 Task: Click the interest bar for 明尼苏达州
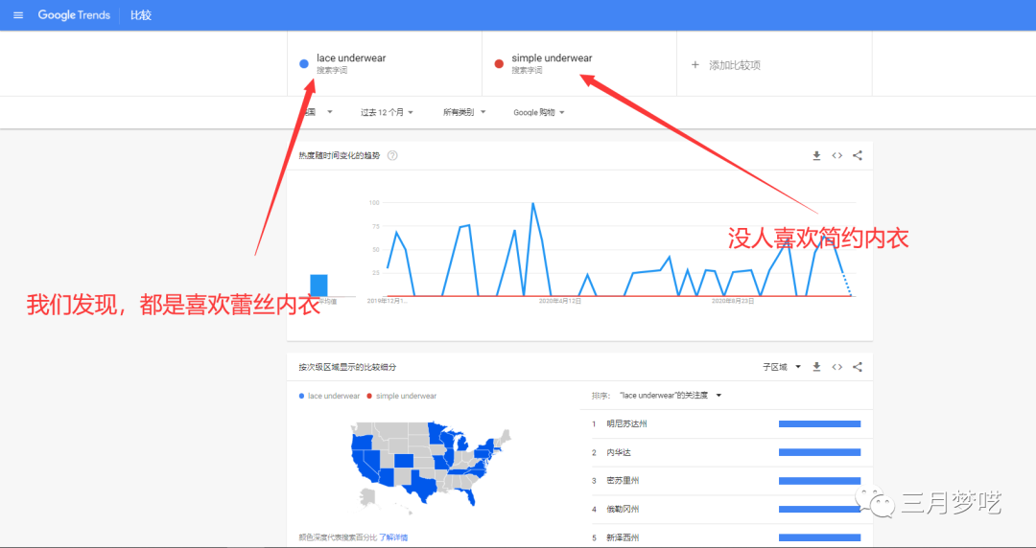[x=819, y=423]
